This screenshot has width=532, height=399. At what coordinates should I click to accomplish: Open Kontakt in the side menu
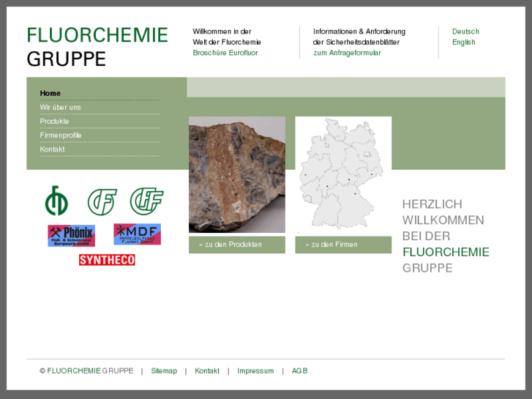pyautogui.click(x=52, y=149)
